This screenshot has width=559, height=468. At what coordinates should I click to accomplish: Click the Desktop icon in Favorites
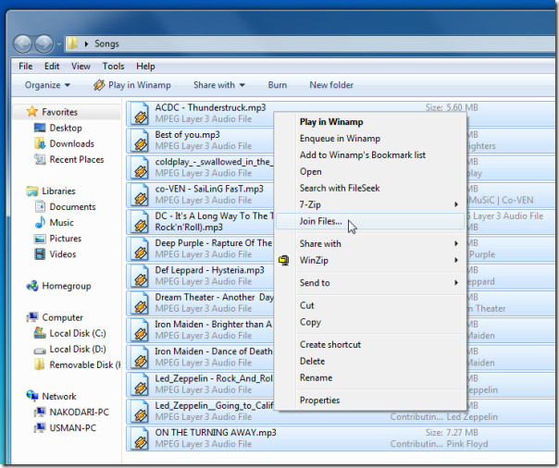click(x=40, y=128)
